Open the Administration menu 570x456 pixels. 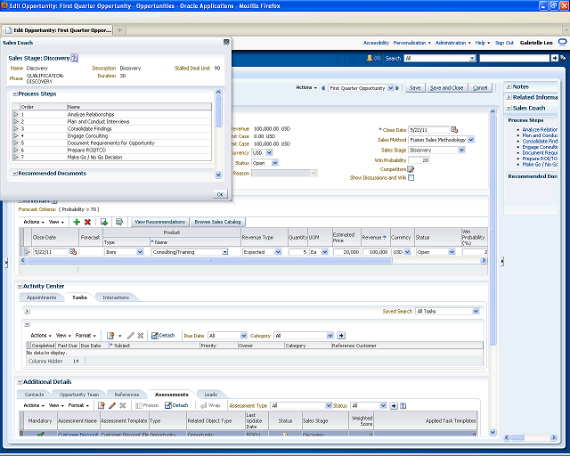pyautogui.click(x=453, y=43)
